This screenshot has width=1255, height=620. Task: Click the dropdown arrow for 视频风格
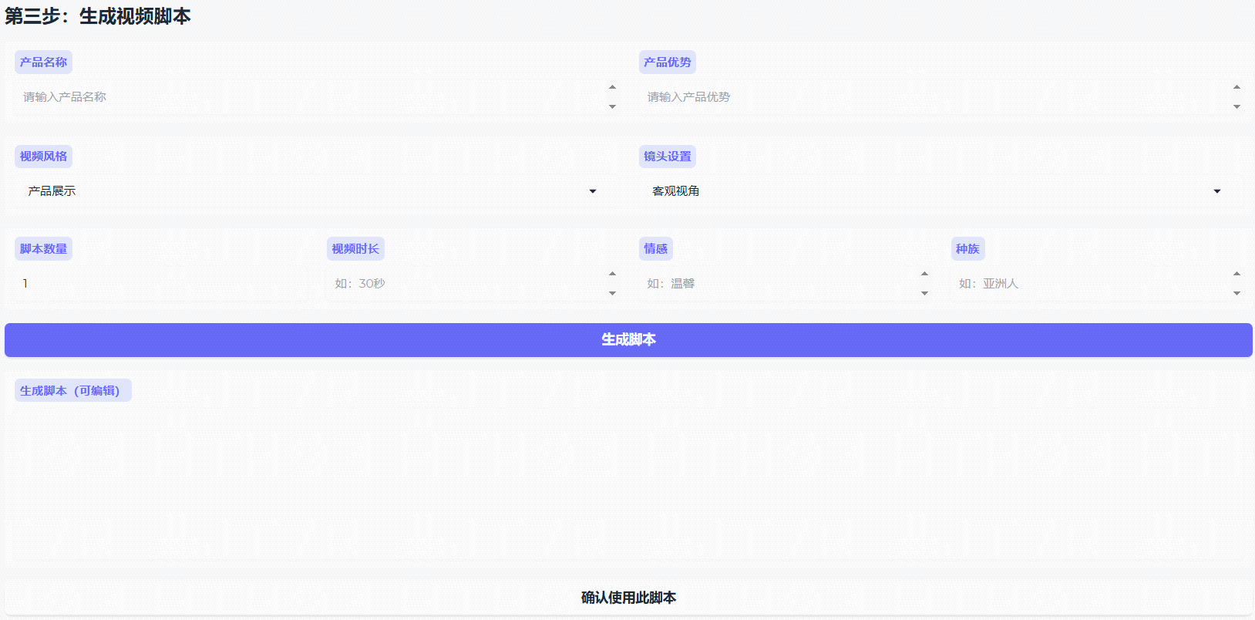coord(593,191)
